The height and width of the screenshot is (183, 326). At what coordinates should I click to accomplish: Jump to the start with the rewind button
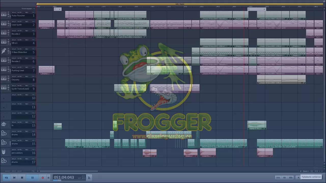pyautogui.click(x=14, y=178)
